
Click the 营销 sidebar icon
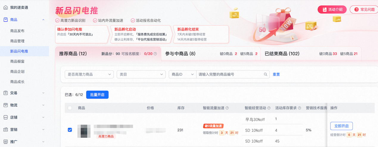click(5, 129)
